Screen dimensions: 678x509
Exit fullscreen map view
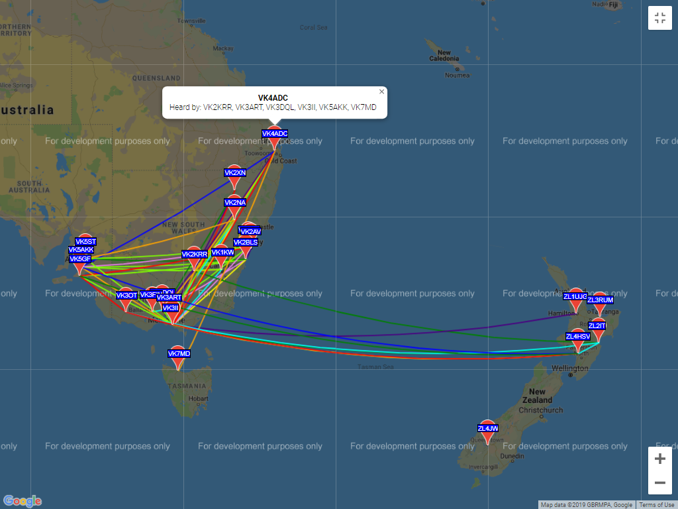pos(659,19)
